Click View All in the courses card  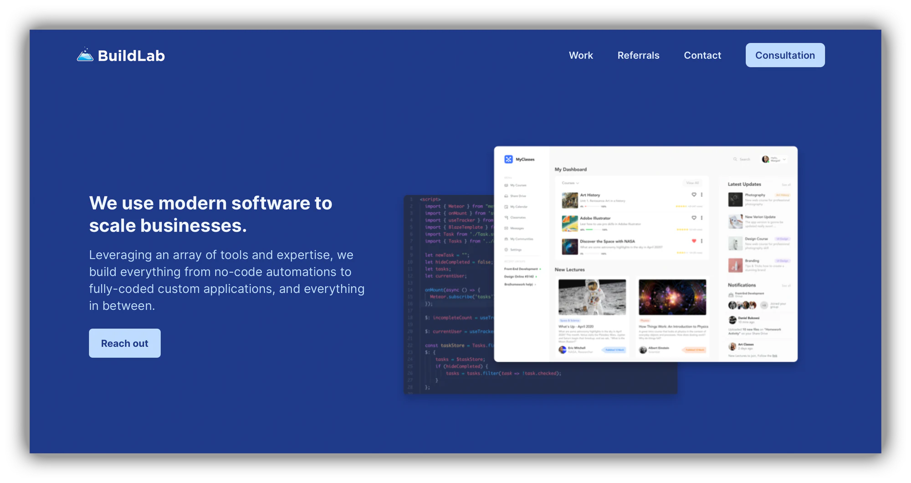coord(693,183)
